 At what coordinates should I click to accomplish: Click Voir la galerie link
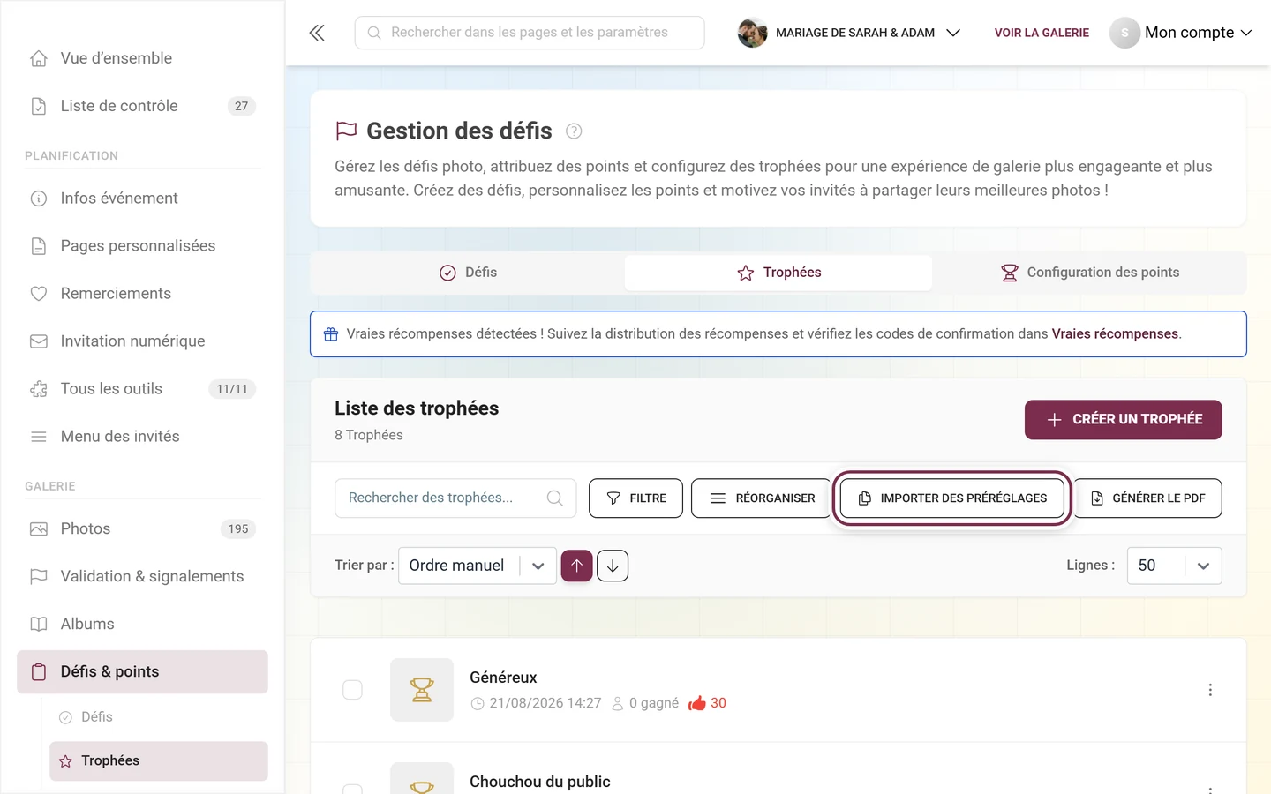coord(1042,33)
